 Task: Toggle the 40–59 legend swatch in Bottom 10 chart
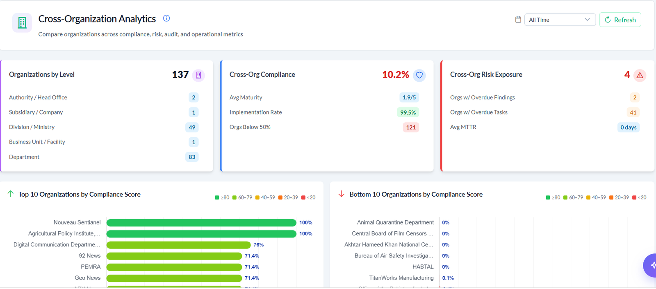[588, 197]
